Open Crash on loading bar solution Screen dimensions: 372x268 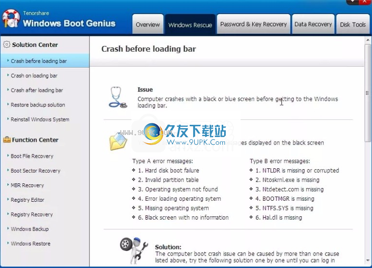34,75
